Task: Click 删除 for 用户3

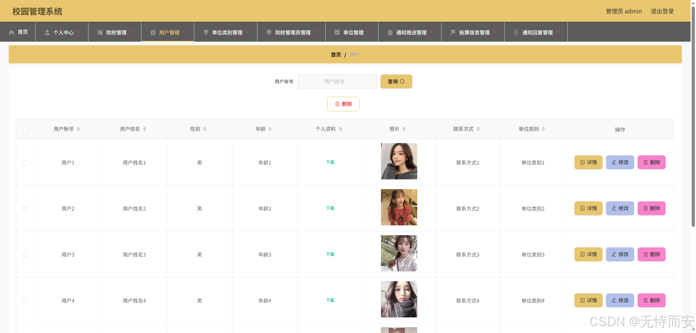Action: pos(651,254)
